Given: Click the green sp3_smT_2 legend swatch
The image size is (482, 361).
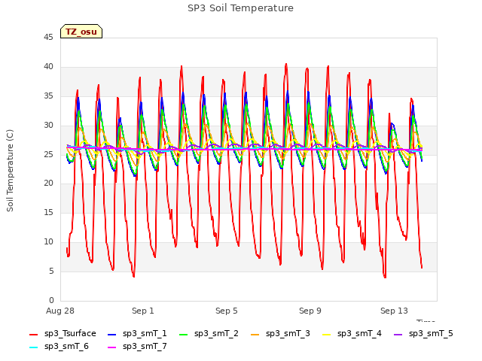Looking at the screenshot, I should coord(184,334).
